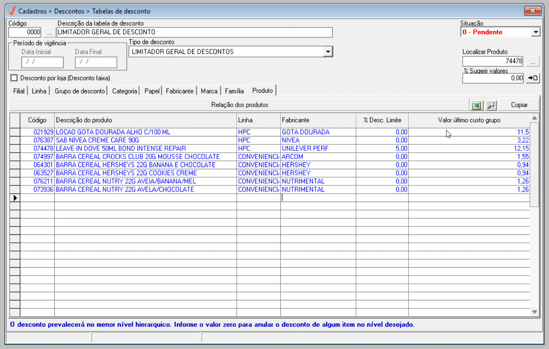This screenshot has height=349, width=549.
Task: Click the magnifier search icon
Action: click(x=491, y=105)
